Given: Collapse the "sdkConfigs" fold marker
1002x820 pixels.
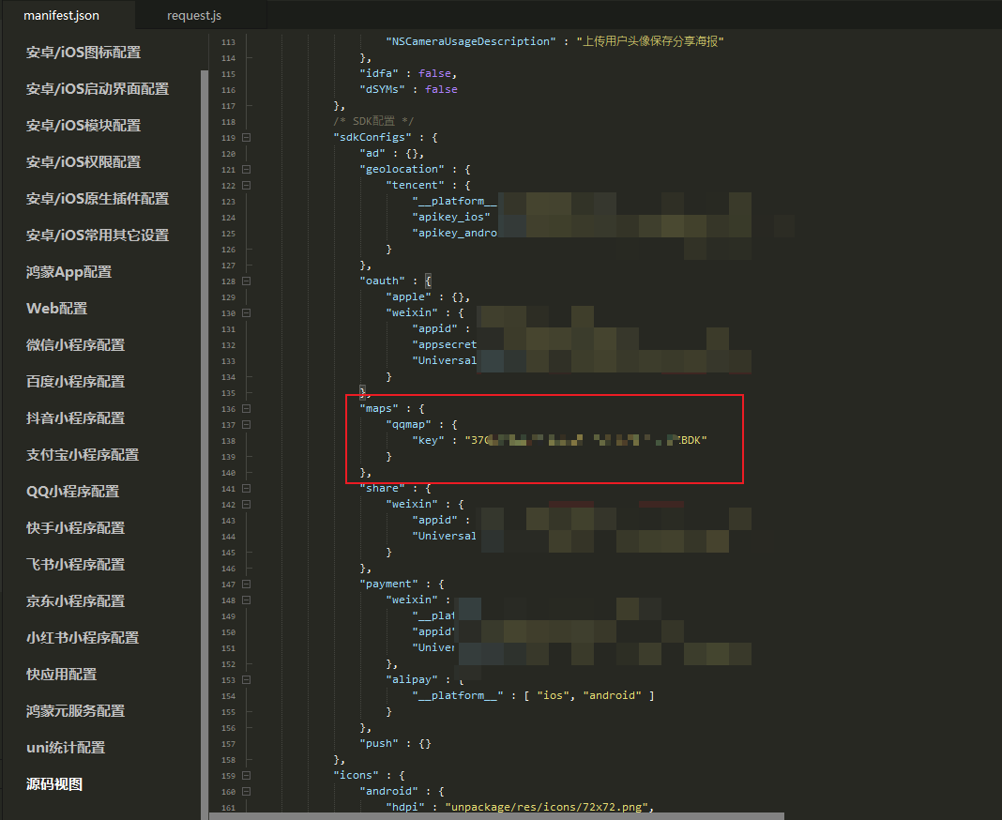Looking at the screenshot, I should pos(247,137).
